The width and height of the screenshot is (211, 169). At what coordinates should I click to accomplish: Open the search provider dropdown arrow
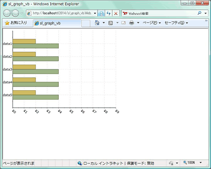[x=206, y=14]
